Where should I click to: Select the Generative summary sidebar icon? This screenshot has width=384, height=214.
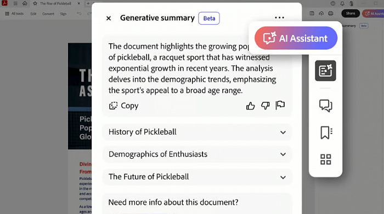(x=325, y=71)
